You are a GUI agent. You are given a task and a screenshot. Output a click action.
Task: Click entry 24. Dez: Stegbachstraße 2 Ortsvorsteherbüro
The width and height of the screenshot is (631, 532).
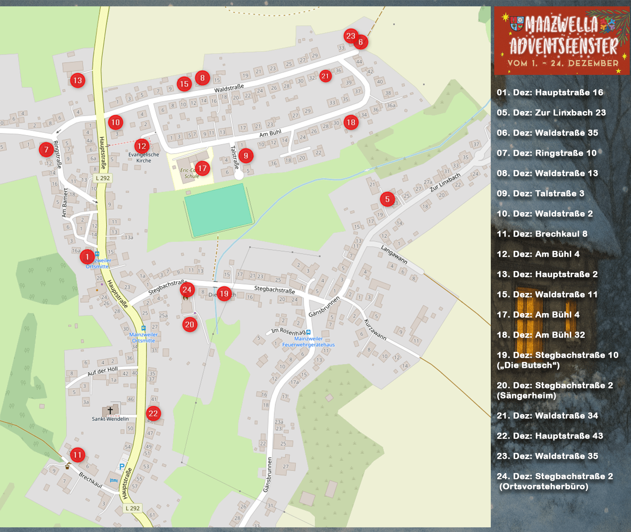point(555,481)
